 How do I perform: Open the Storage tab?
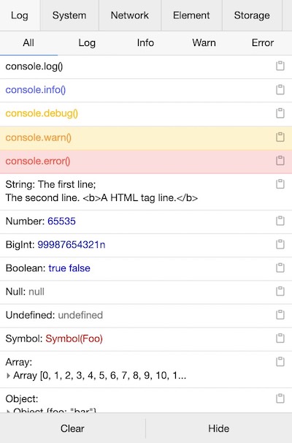(252, 15)
